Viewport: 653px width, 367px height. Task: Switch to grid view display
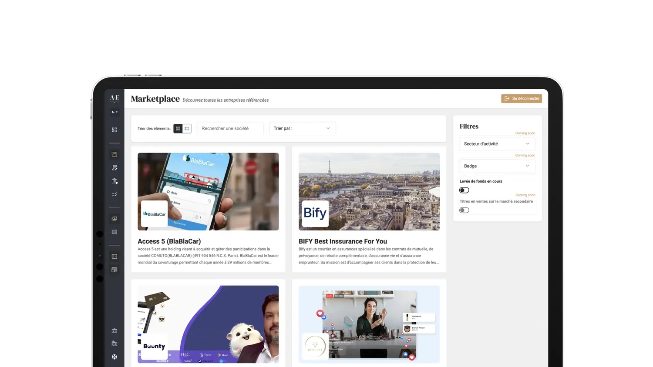(x=178, y=129)
